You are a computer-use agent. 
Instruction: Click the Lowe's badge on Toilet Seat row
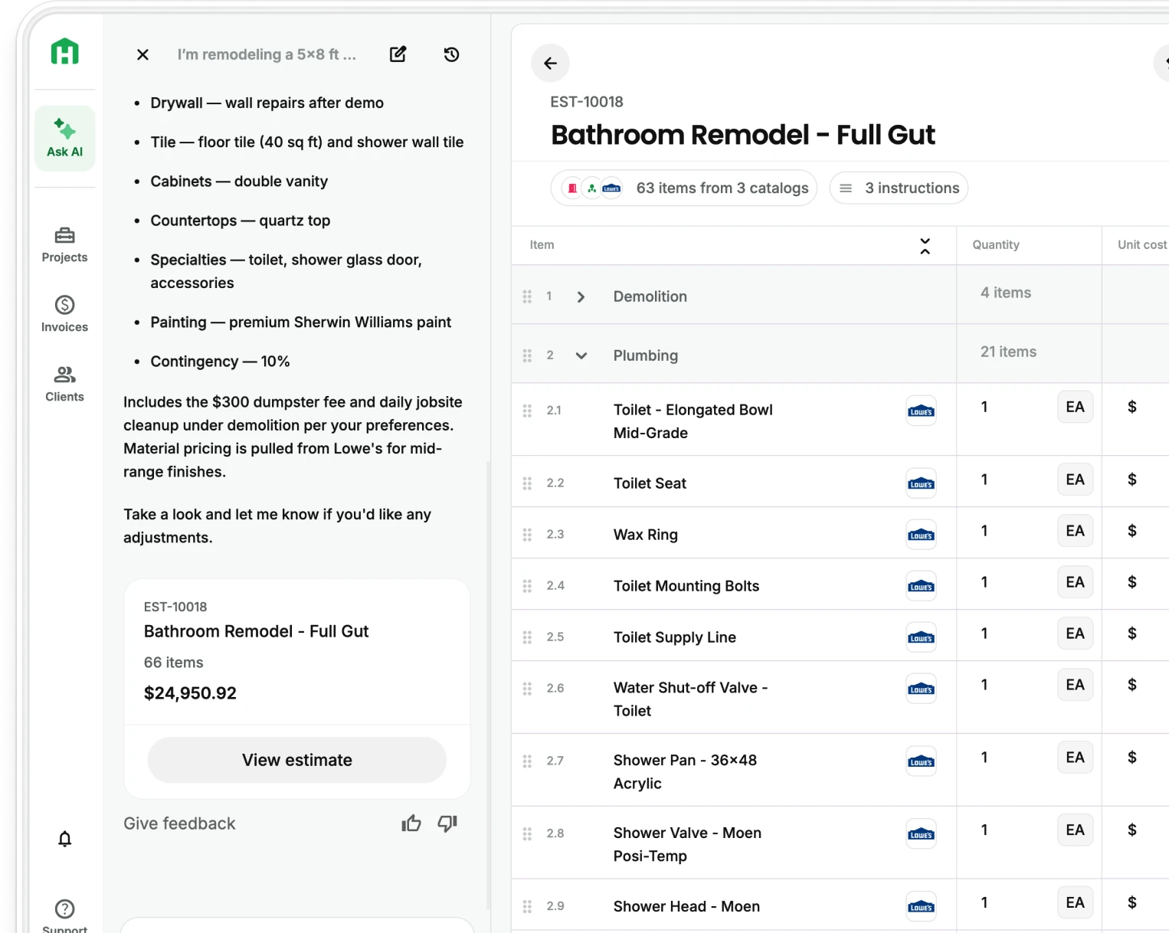920,483
